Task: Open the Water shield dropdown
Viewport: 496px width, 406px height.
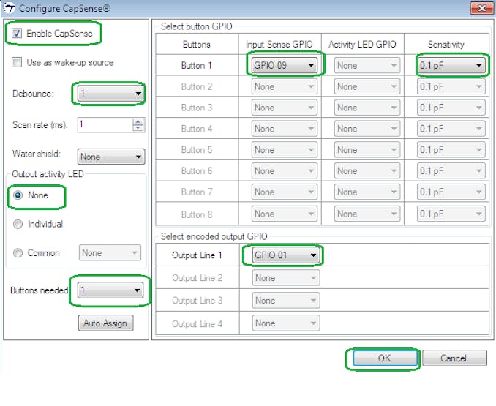Action: (111, 157)
